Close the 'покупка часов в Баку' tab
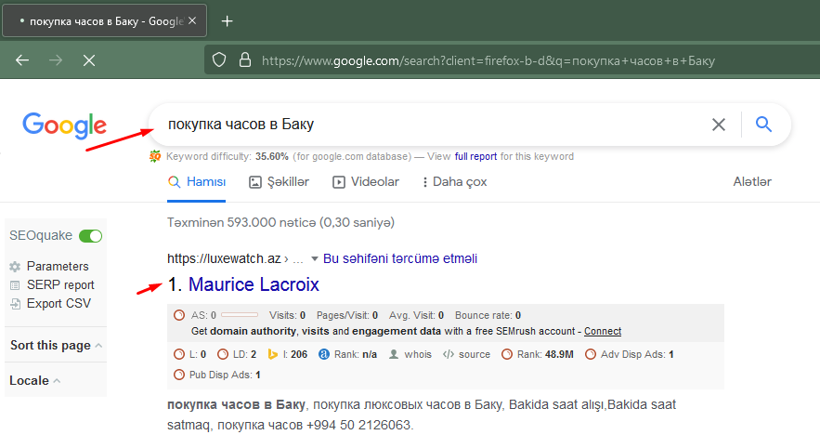The width and height of the screenshot is (820, 448). click(x=192, y=21)
